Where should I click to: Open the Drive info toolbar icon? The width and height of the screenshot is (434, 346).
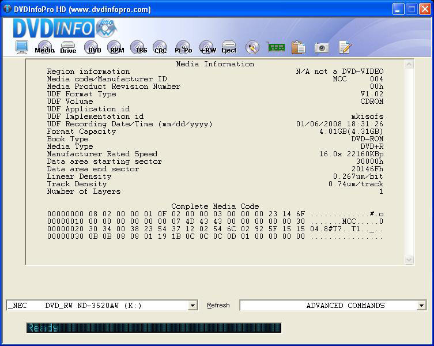tap(68, 47)
